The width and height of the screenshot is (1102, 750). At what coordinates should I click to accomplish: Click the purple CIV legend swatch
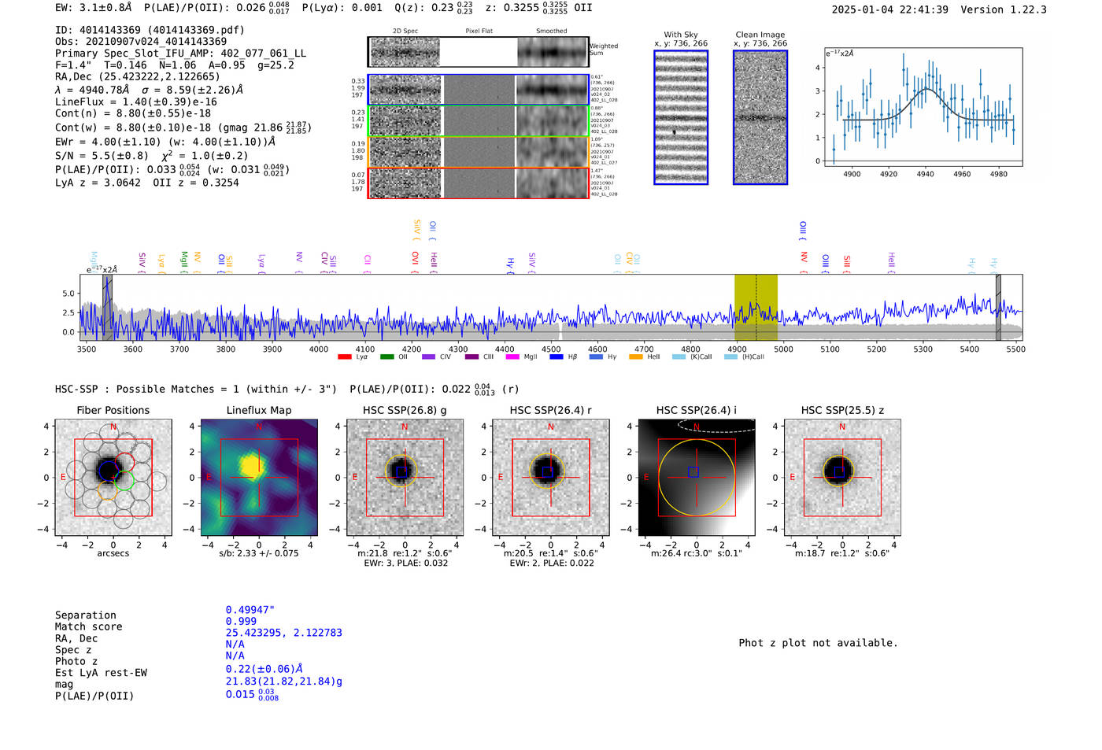click(428, 357)
